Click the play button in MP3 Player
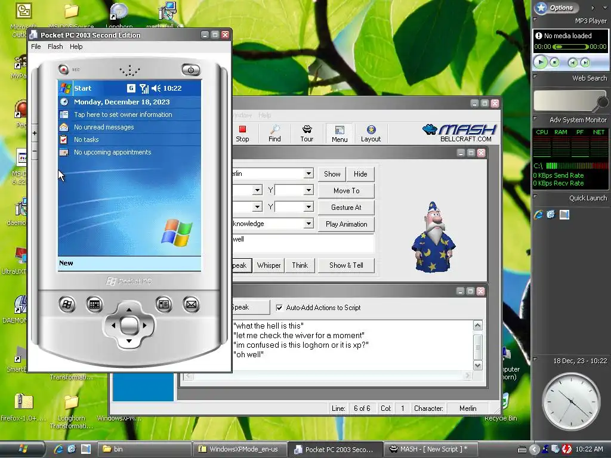The width and height of the screenshot is (611, 458). tap(541, 62)
